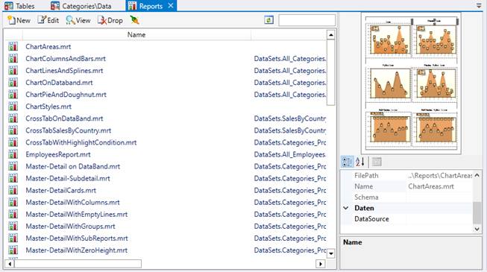Viewport: 487px width, 272px height.
Task: Click the green-orange filter icon after Drop
Action: click(x=134, y=21)
